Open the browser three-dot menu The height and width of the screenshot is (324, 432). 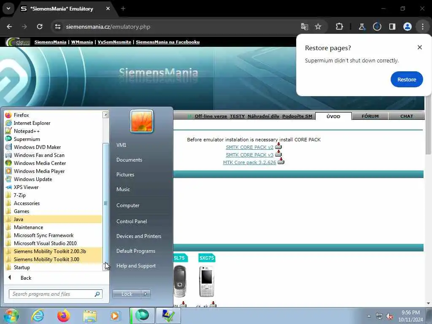pos(422,27)
